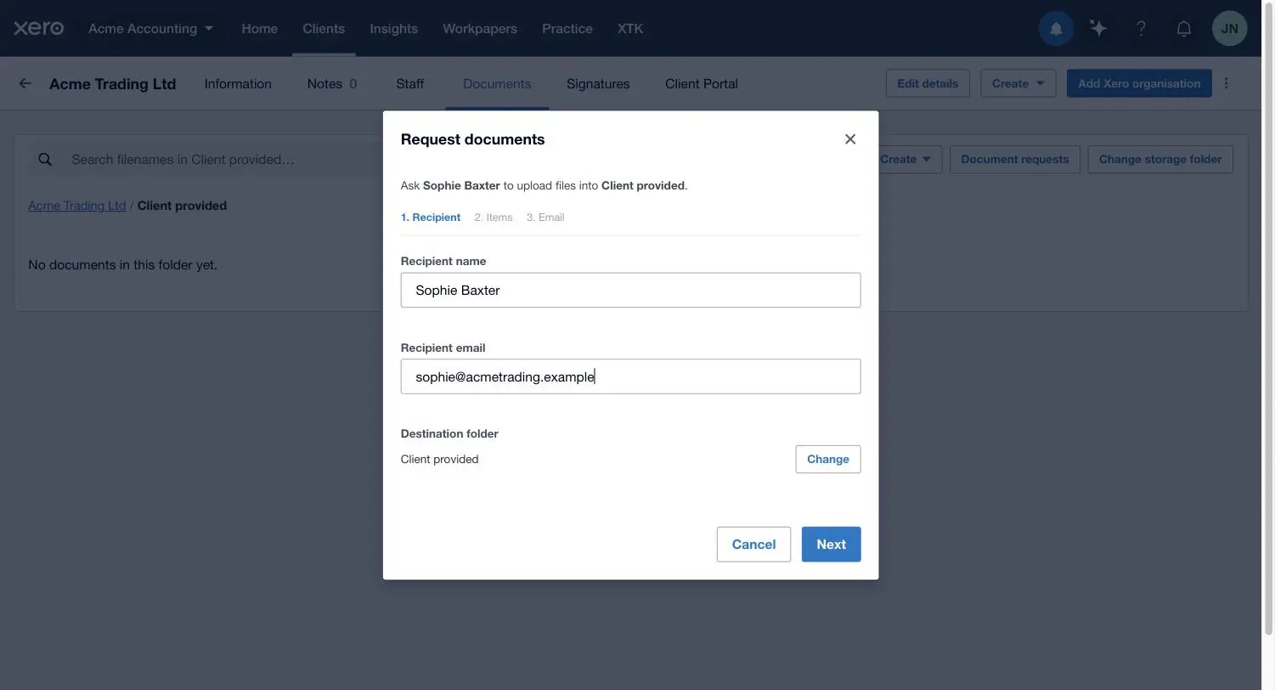Click the Xero logo
1275x690 pixels.
(38, 28)
